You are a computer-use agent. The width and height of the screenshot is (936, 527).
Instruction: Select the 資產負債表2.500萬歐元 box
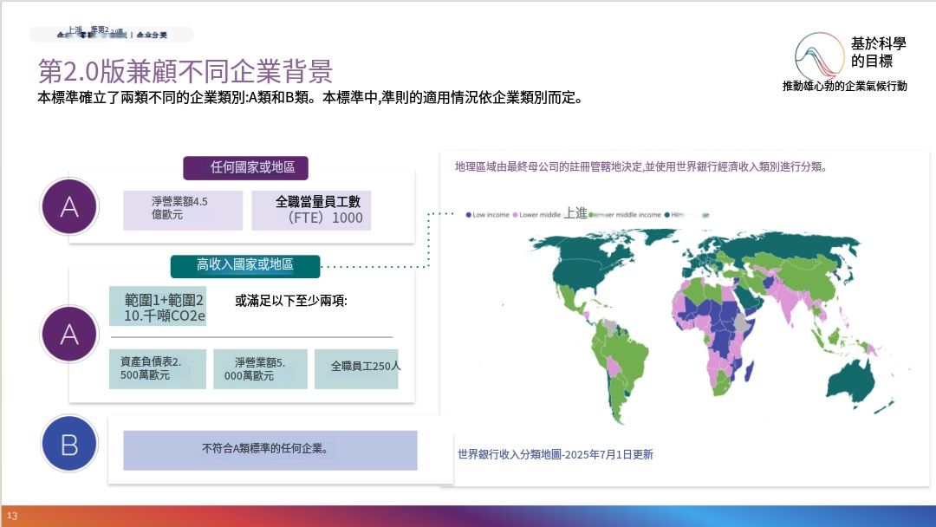[x=158, y=369]
